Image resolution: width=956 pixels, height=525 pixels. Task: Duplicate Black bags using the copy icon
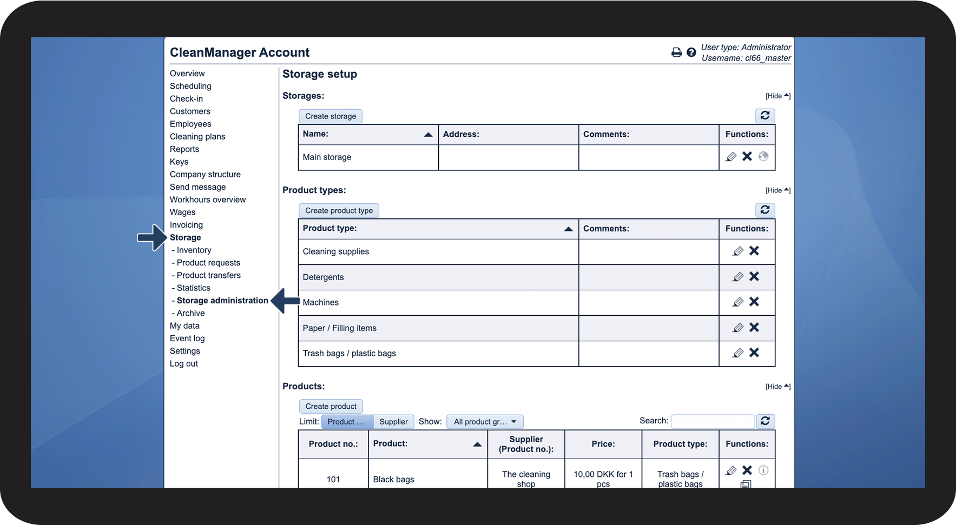[746, 485]
